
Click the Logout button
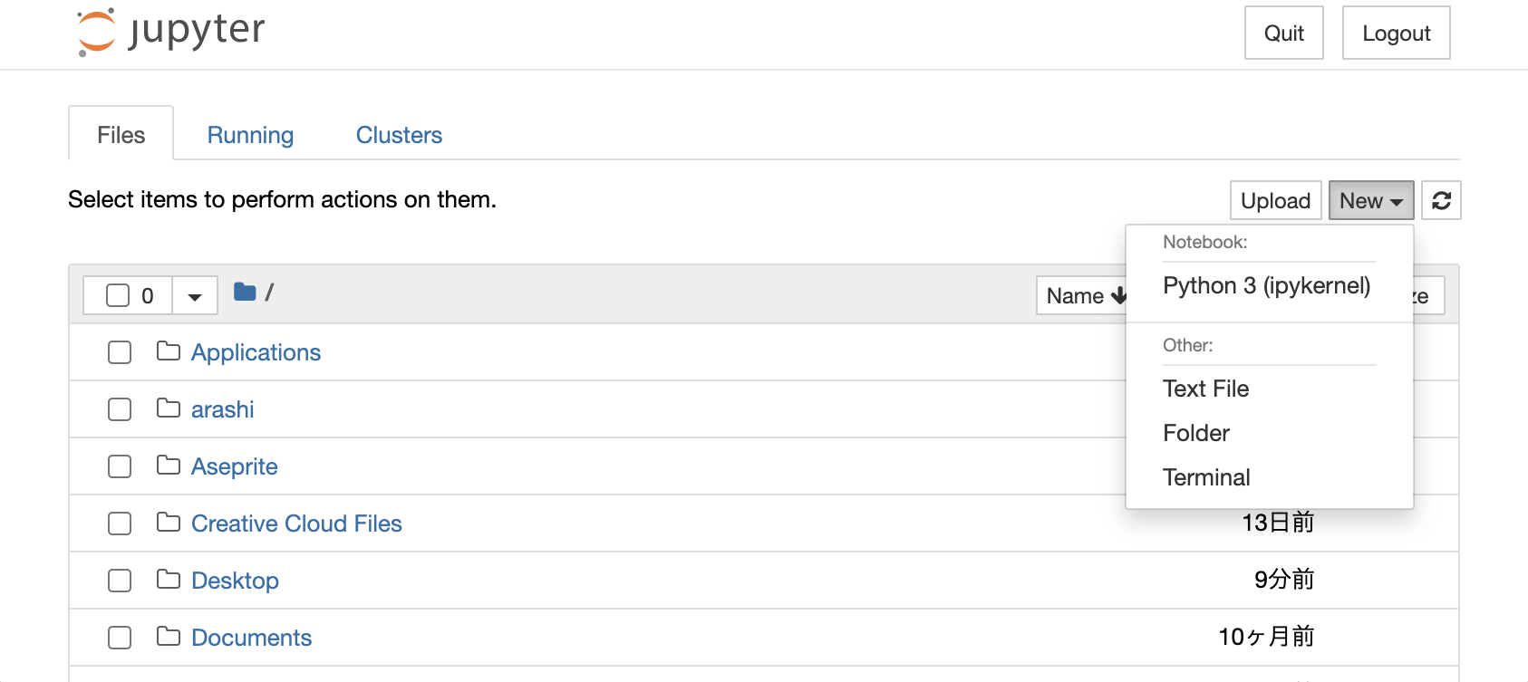[1395, 33]
